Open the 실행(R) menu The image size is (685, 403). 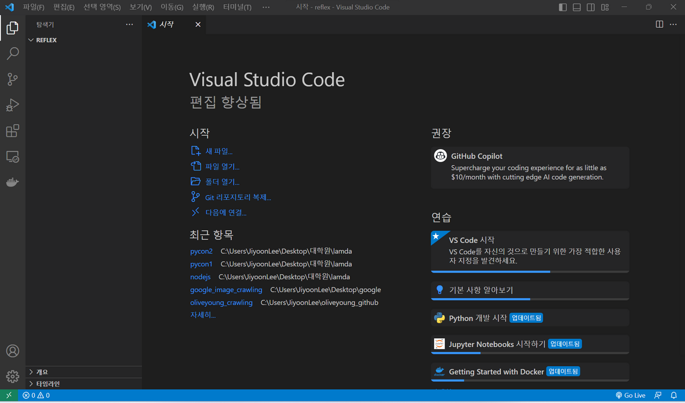[x=203, y=7]
